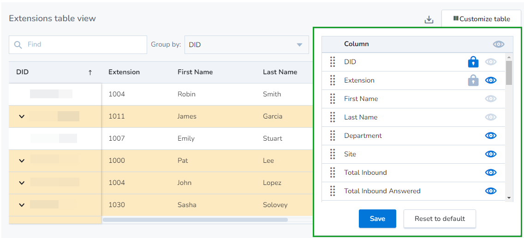Click drag handle of Site row
This screenshot has height=238, width=524.
point(333,154)
